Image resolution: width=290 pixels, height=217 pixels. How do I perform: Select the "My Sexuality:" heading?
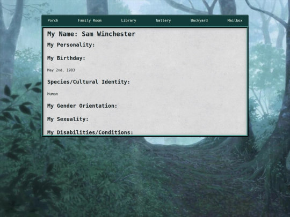coord(68,119)
